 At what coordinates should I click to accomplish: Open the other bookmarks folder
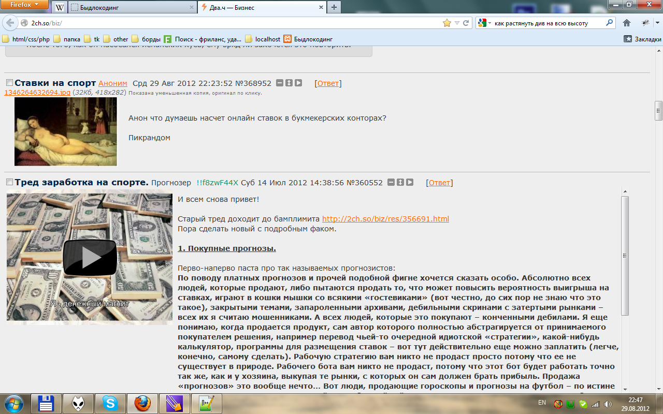pos(116,39)
